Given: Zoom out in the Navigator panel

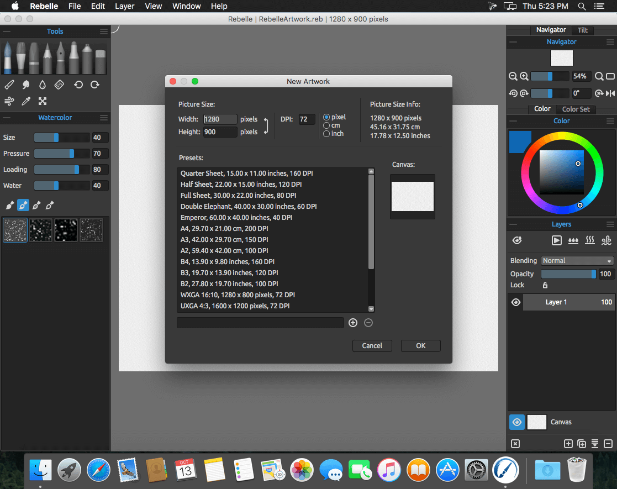Looking at the screenshot, I should pos(513,76).
